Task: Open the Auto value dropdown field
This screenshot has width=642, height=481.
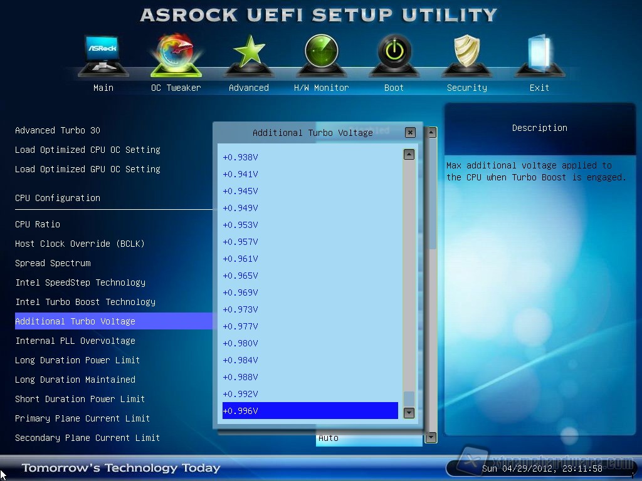Action: click(x=369, y=438)
